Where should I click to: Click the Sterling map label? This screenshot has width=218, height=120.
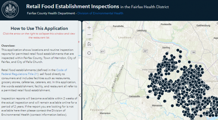click(x=166, y=48)
